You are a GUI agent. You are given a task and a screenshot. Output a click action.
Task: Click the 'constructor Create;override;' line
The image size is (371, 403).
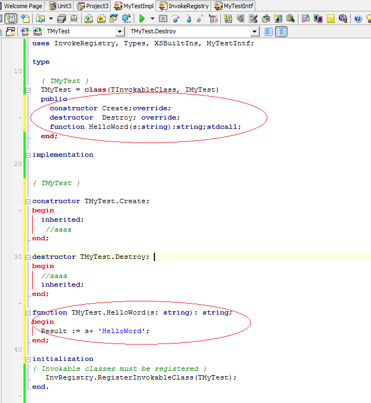point(110,108)
